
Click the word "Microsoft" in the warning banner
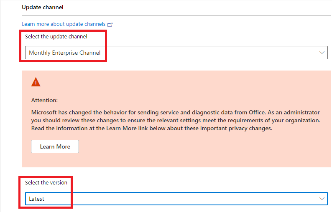[44, 113]
